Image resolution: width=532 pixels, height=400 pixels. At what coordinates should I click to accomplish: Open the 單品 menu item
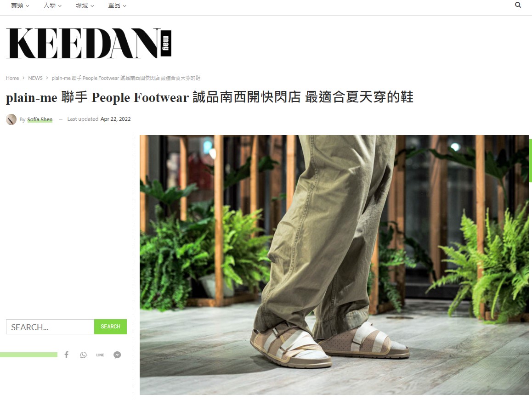click(x=117, y=6)
